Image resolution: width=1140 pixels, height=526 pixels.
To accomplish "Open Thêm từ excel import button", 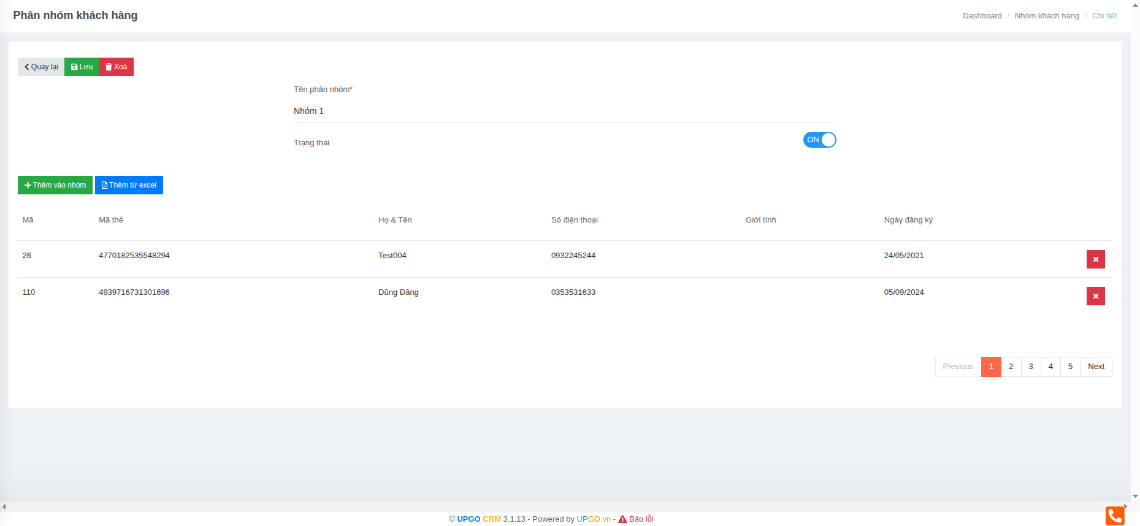I will pyautogui.click(x=129, y=185).
